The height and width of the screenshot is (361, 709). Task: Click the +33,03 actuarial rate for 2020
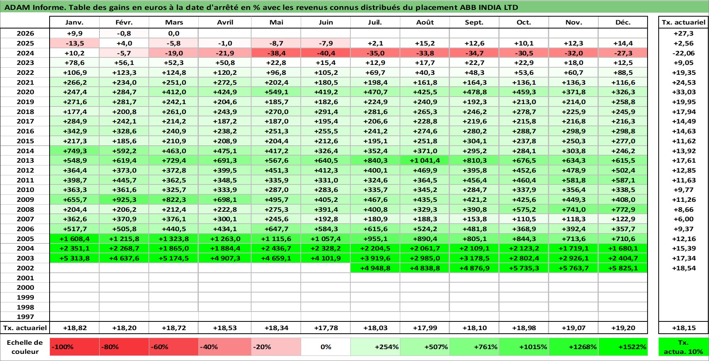tap(683, 92)
